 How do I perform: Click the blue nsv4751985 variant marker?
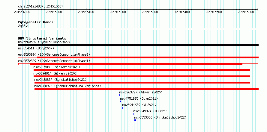click(121, 101)
